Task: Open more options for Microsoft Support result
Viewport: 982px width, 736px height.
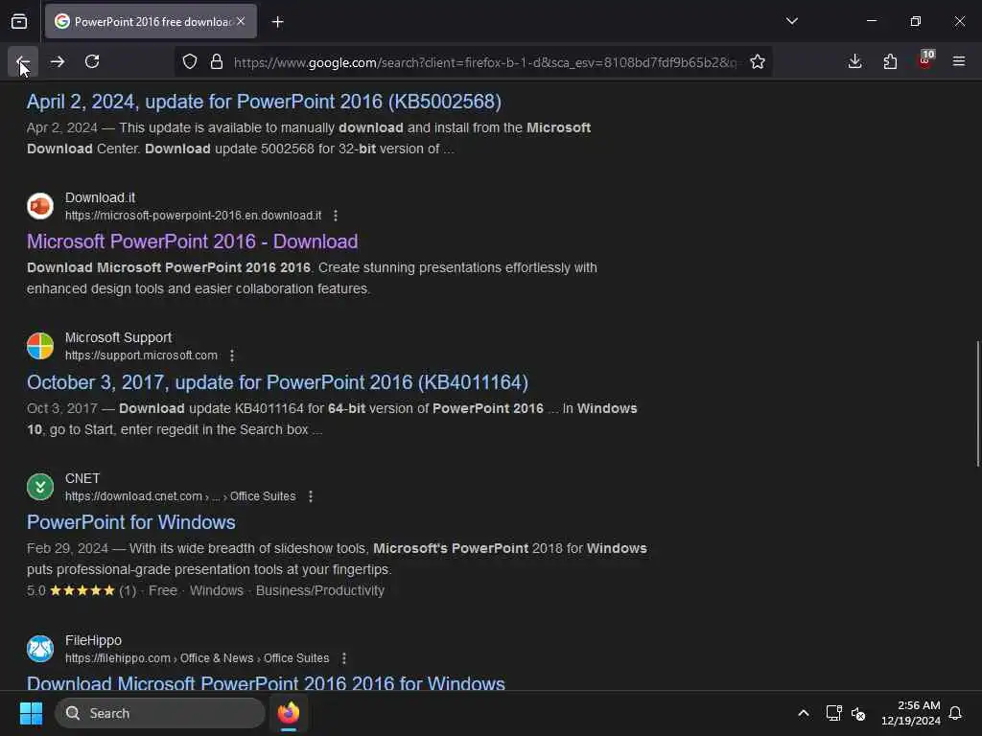Action: (232, 356)
